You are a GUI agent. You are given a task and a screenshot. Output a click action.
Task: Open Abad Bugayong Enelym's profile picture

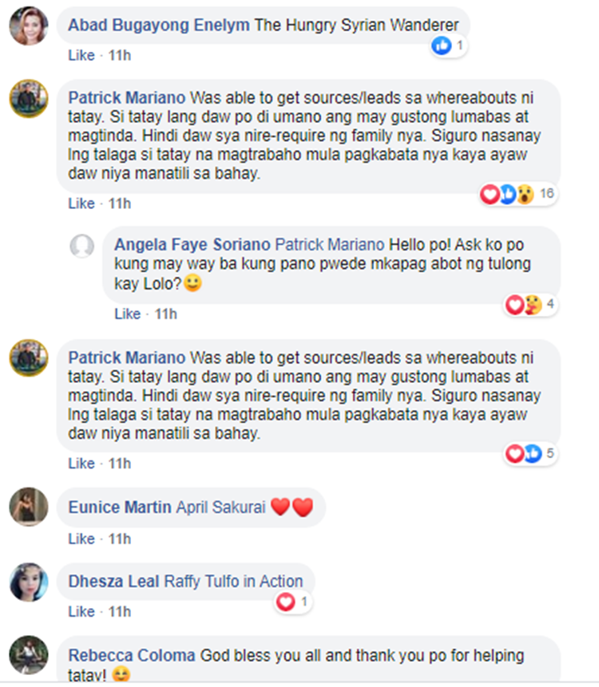[29, 26]
